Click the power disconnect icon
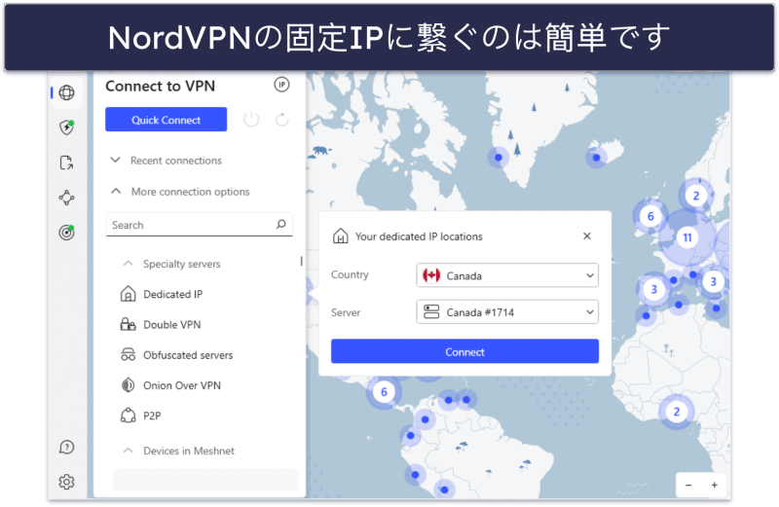This screenshot has width=779, height=507. (251, 120)
